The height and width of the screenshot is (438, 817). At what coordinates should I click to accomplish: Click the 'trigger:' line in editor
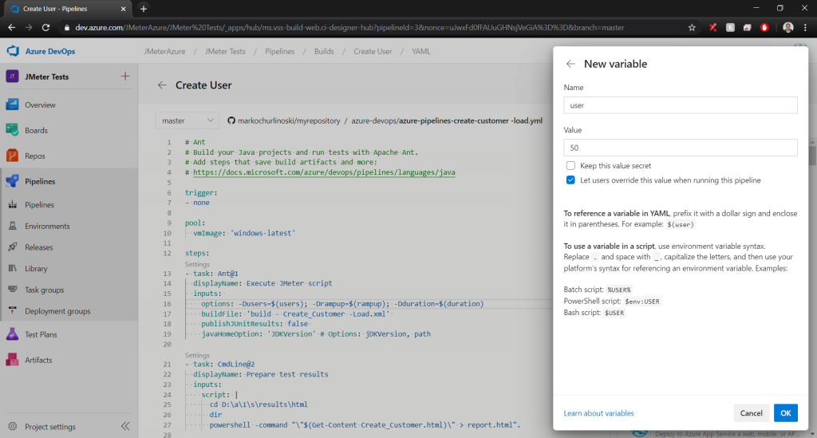point(201,193)
